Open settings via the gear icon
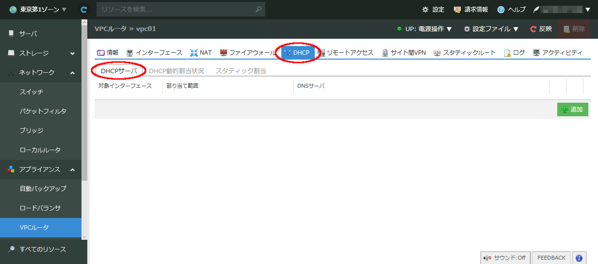598x264 pixels. [x=425, y=10]
